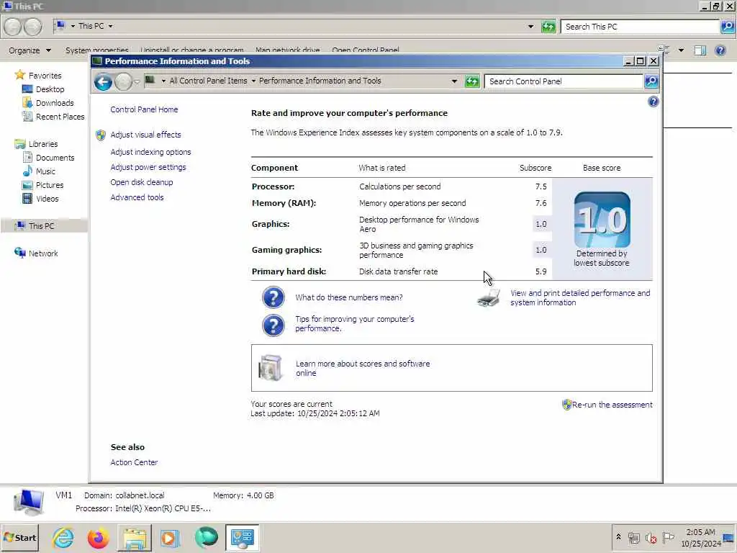
Task: Expand This PC breadcrumb arrow
Action: pos(110,27)
